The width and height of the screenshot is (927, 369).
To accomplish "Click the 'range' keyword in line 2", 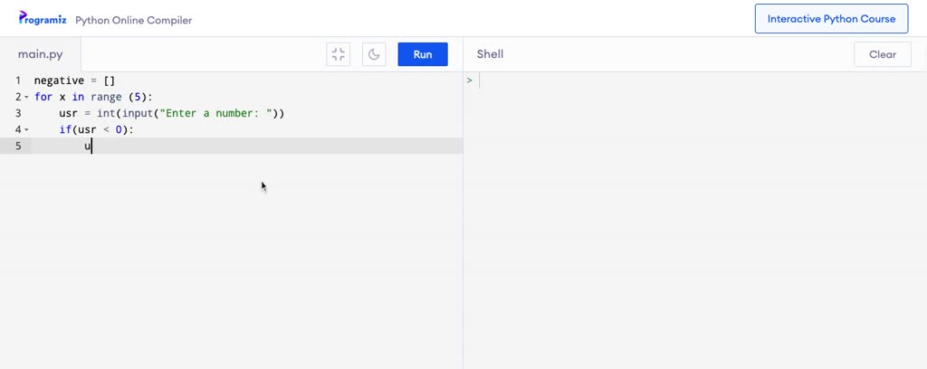I will 106,97.
